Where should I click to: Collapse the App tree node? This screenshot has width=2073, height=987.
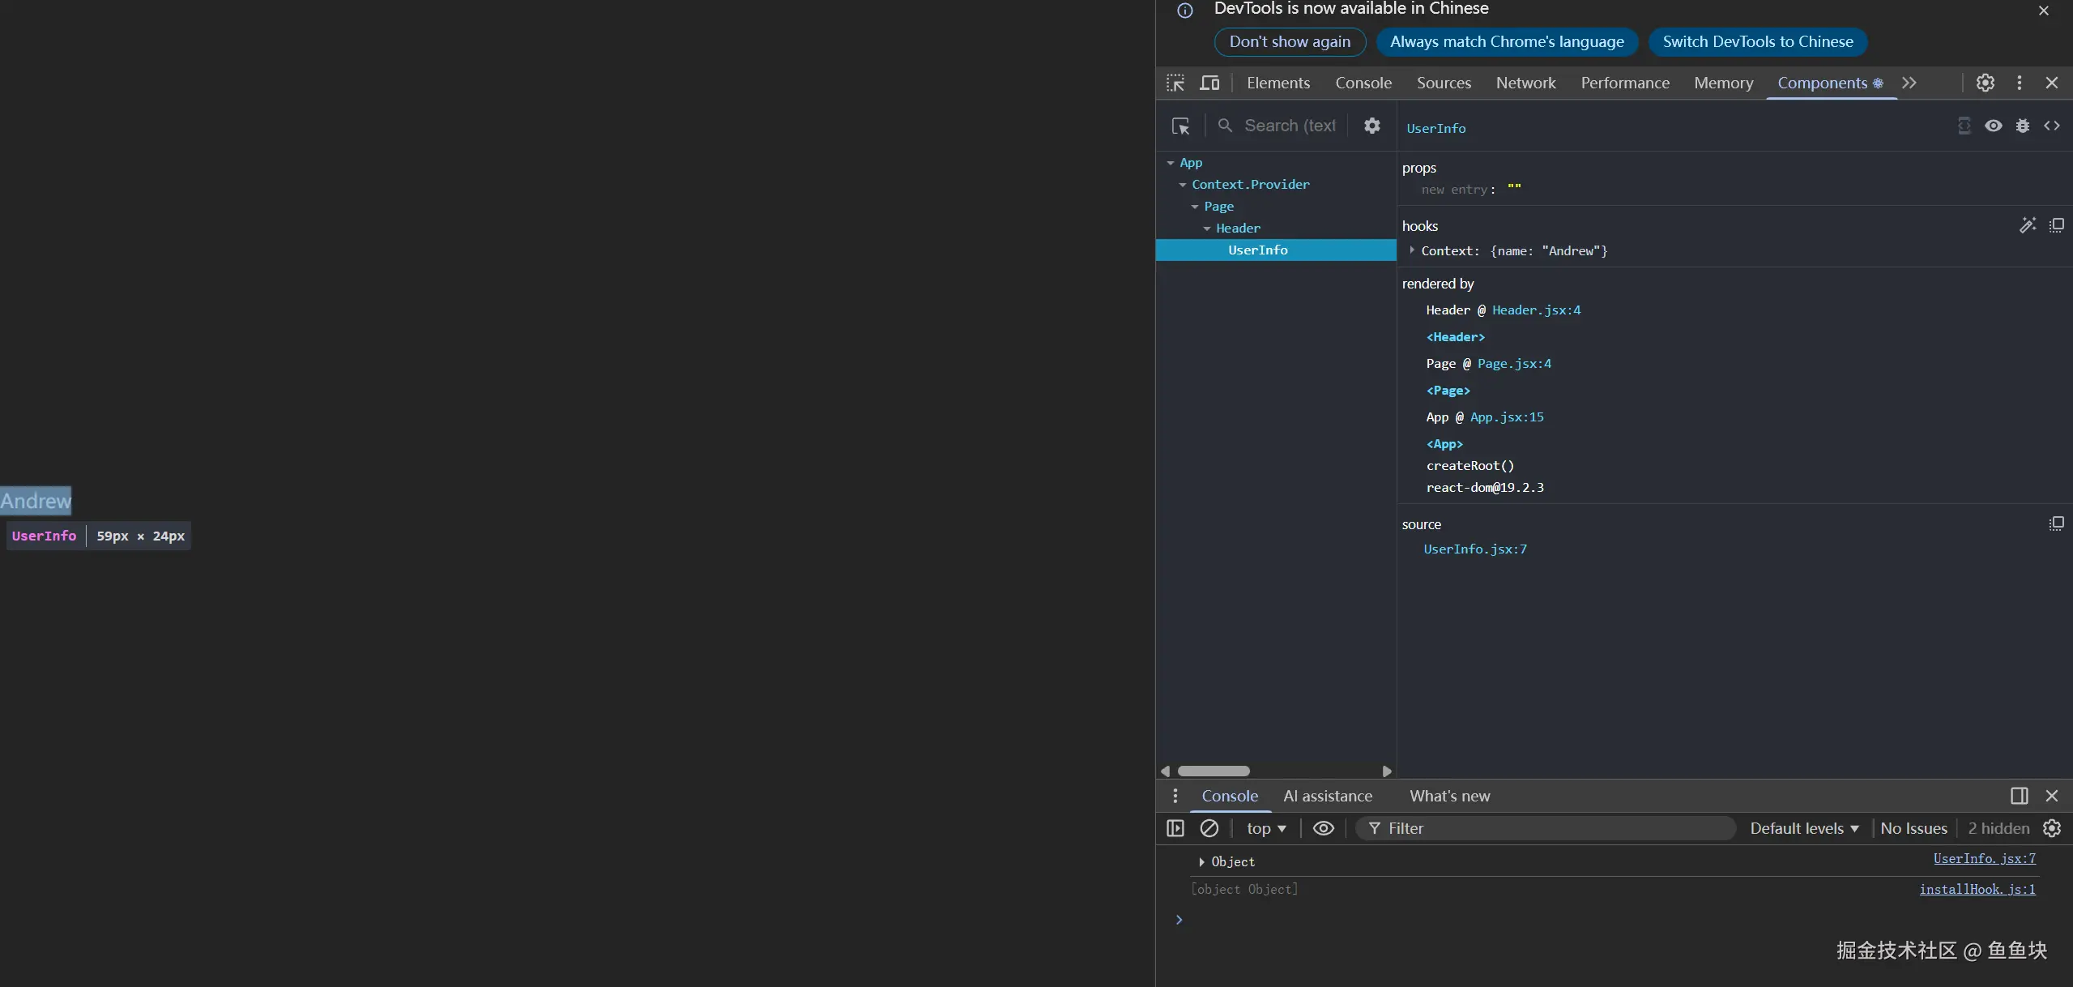[1171, 163]
